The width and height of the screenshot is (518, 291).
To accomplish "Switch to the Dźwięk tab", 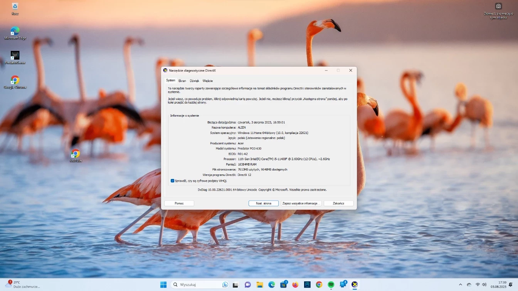I will pos(194,81).
